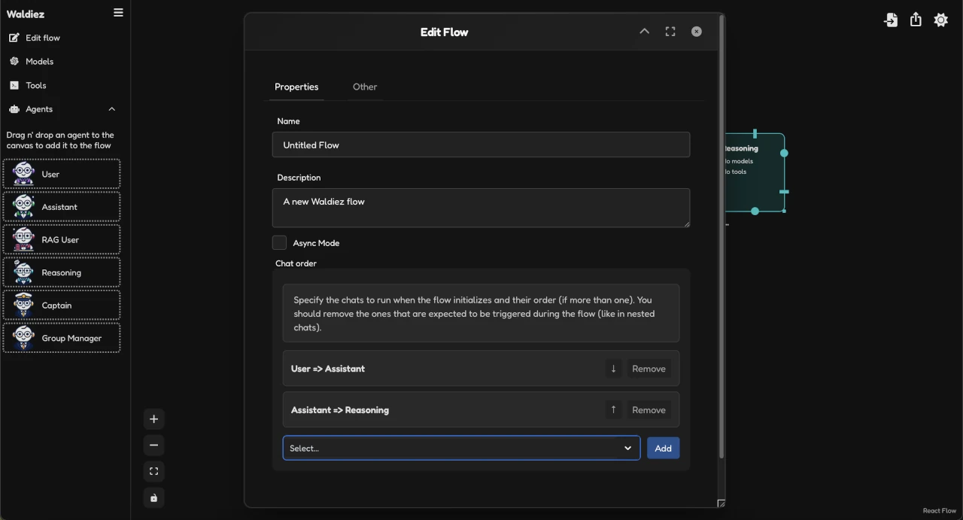Collapse the Edit Flow dialog using the chevron

pyautogui.click(x=644, y=32)
